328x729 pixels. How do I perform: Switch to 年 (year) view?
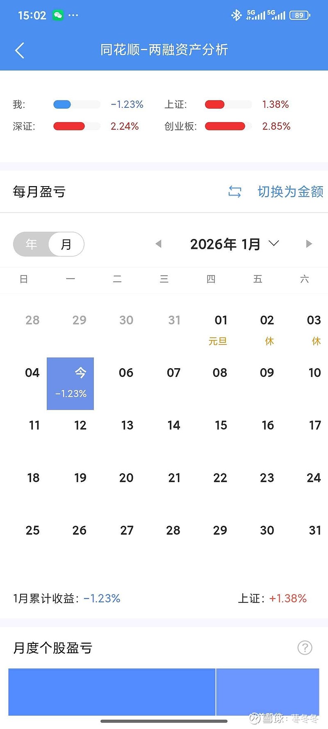tap(31, 244)
